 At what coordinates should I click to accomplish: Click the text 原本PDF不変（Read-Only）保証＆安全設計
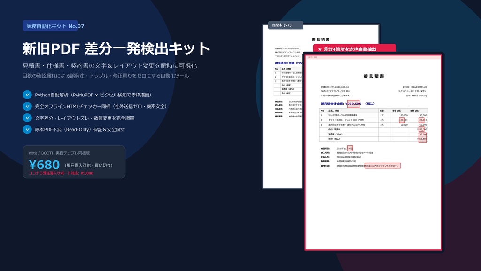[80, 130]
